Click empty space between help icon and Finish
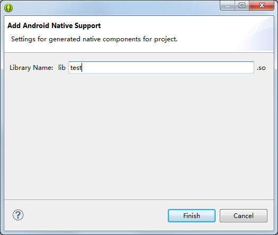This screenshot has height=235, width=278. point(96,215)
